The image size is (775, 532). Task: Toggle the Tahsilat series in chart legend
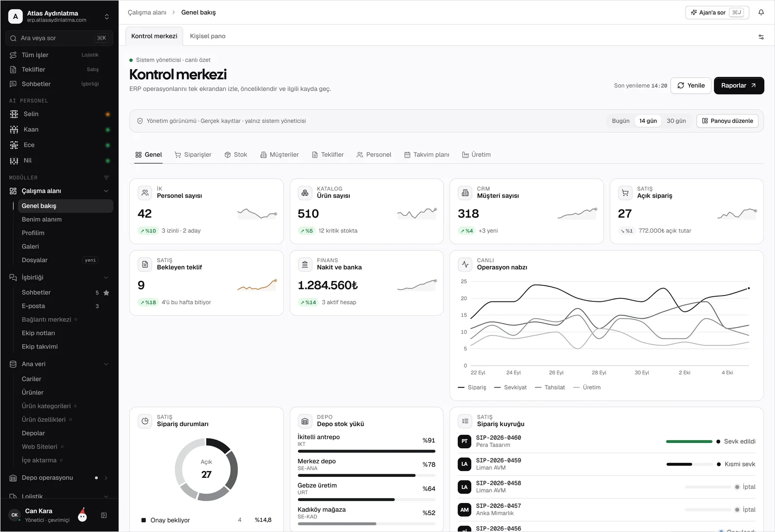pos(550,387)
